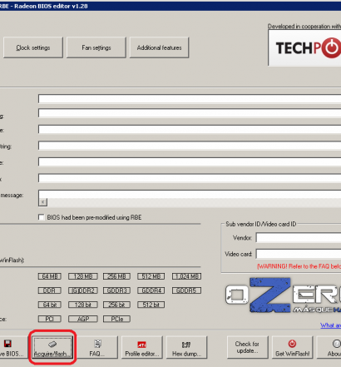
Task: Click the message field left scroll arrow
Action: click(x=42, y=202)
